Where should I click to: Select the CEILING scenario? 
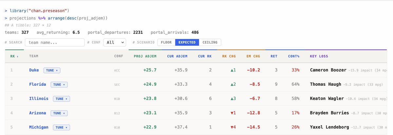click(210, 42)
